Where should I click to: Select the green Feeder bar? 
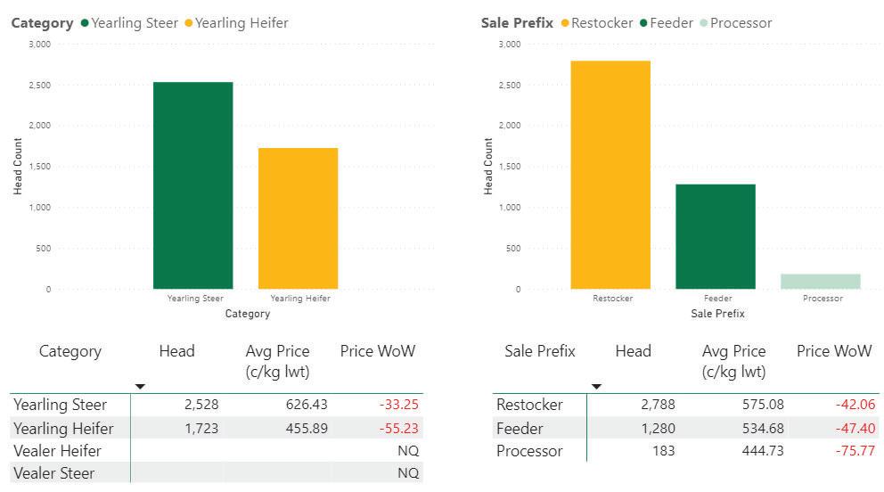click(716, 236)
